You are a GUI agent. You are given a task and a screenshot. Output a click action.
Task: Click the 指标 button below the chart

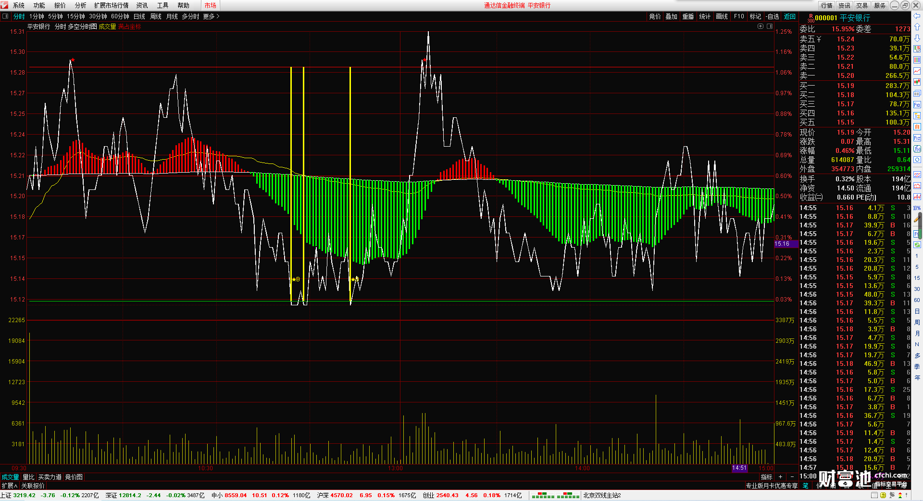(767, 477)
